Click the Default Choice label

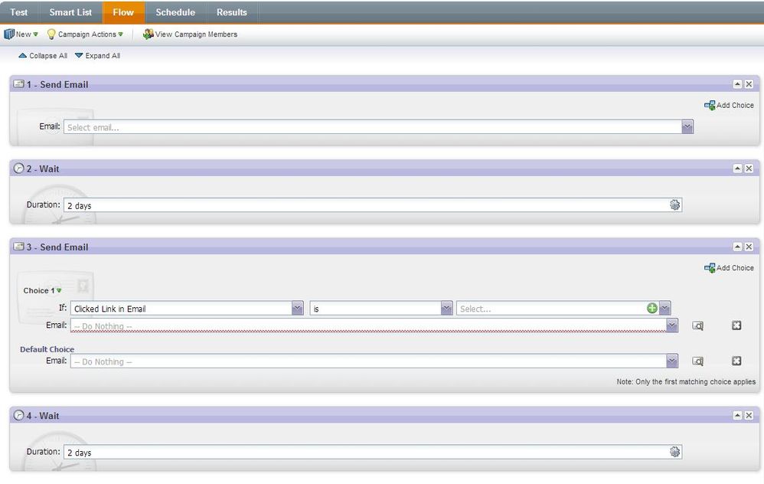(x=47, y=349)
